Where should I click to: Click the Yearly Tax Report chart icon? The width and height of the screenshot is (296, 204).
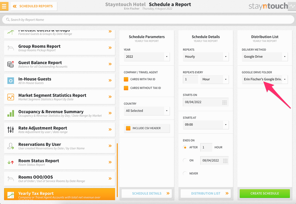[x=11, y=195]
